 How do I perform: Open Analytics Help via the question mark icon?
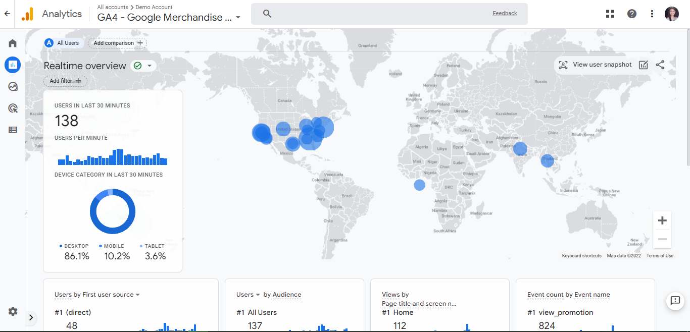pyautogui.click(x=631, y=14)
